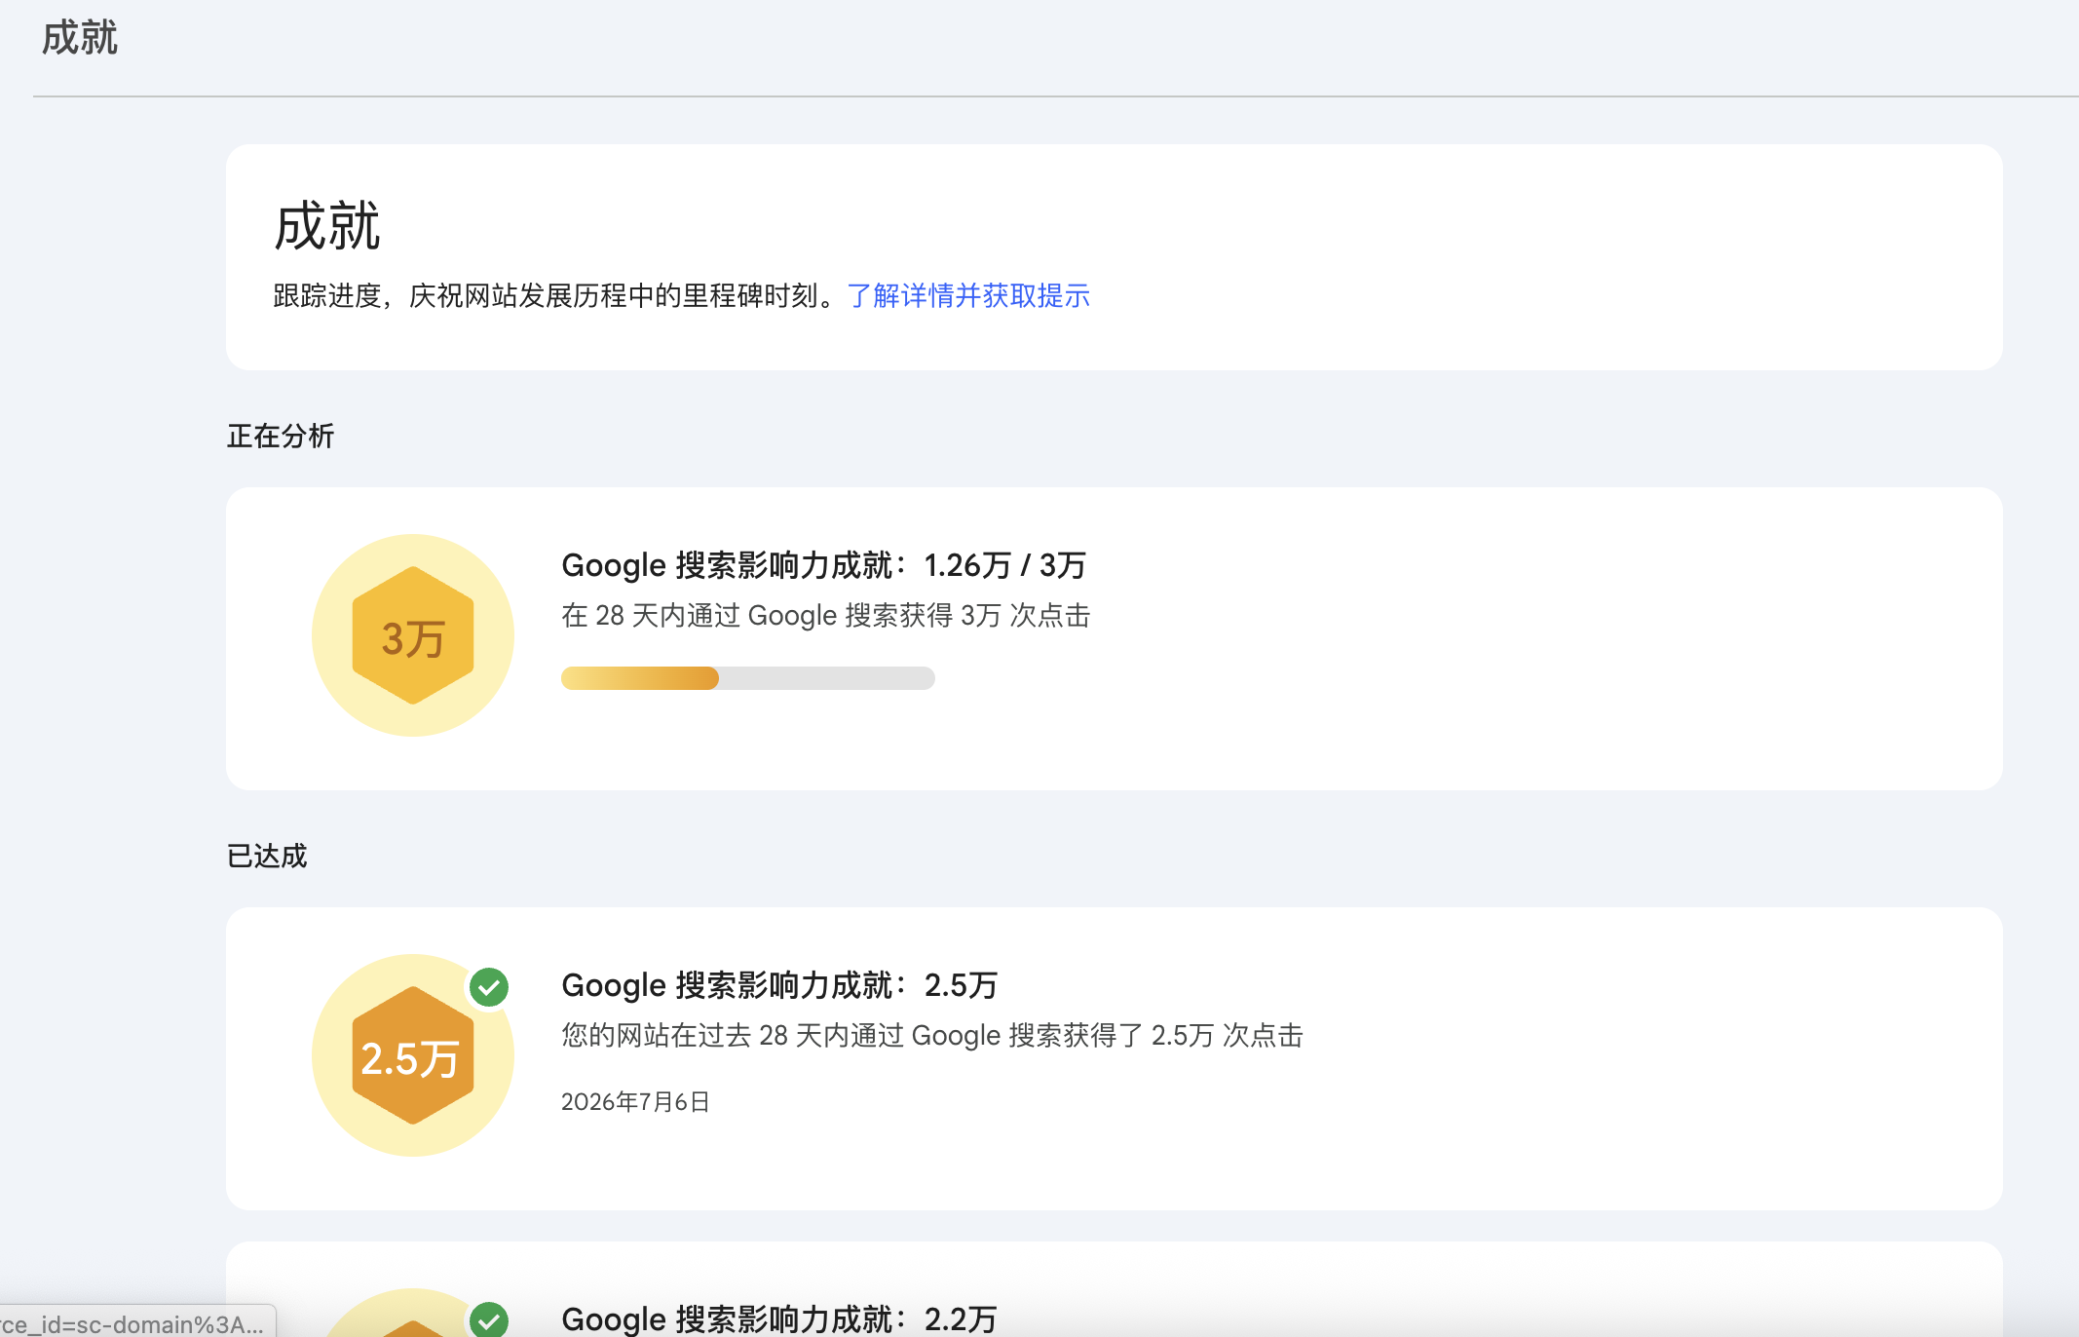Click the 2.5万 hexagon achievement badge
2079x1337 pixels.
(x=413, y=1055)
